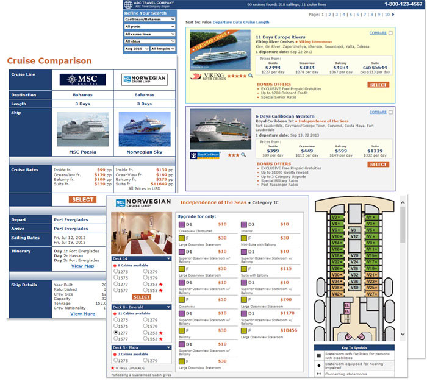Click SELECT for 6 Days Caribbean-Western cruise

(378, 165)
